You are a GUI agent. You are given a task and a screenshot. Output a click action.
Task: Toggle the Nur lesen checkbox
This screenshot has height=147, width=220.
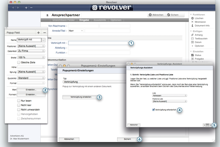19,101
